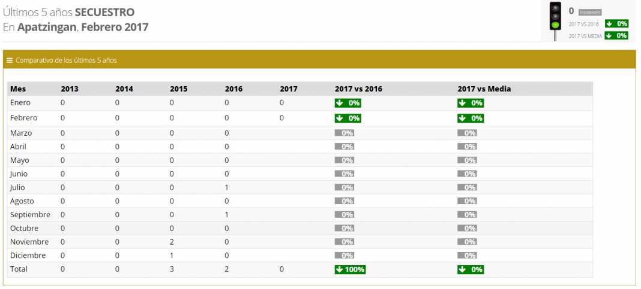Viewport: 641px width, 289px height.
Task: Click Julio 2017 vs Media gray 0% badge
Action: tap(468, 187)
